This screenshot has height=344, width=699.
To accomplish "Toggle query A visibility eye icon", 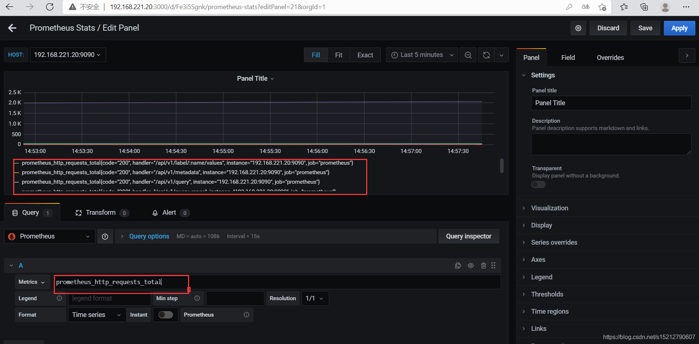I will [471, 266].
